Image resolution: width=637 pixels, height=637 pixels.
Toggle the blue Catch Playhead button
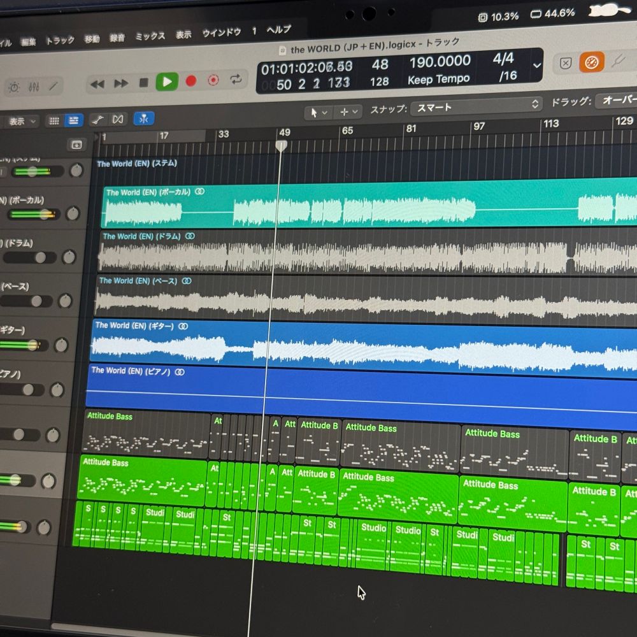pyautogui.click(x=144, y=118)
